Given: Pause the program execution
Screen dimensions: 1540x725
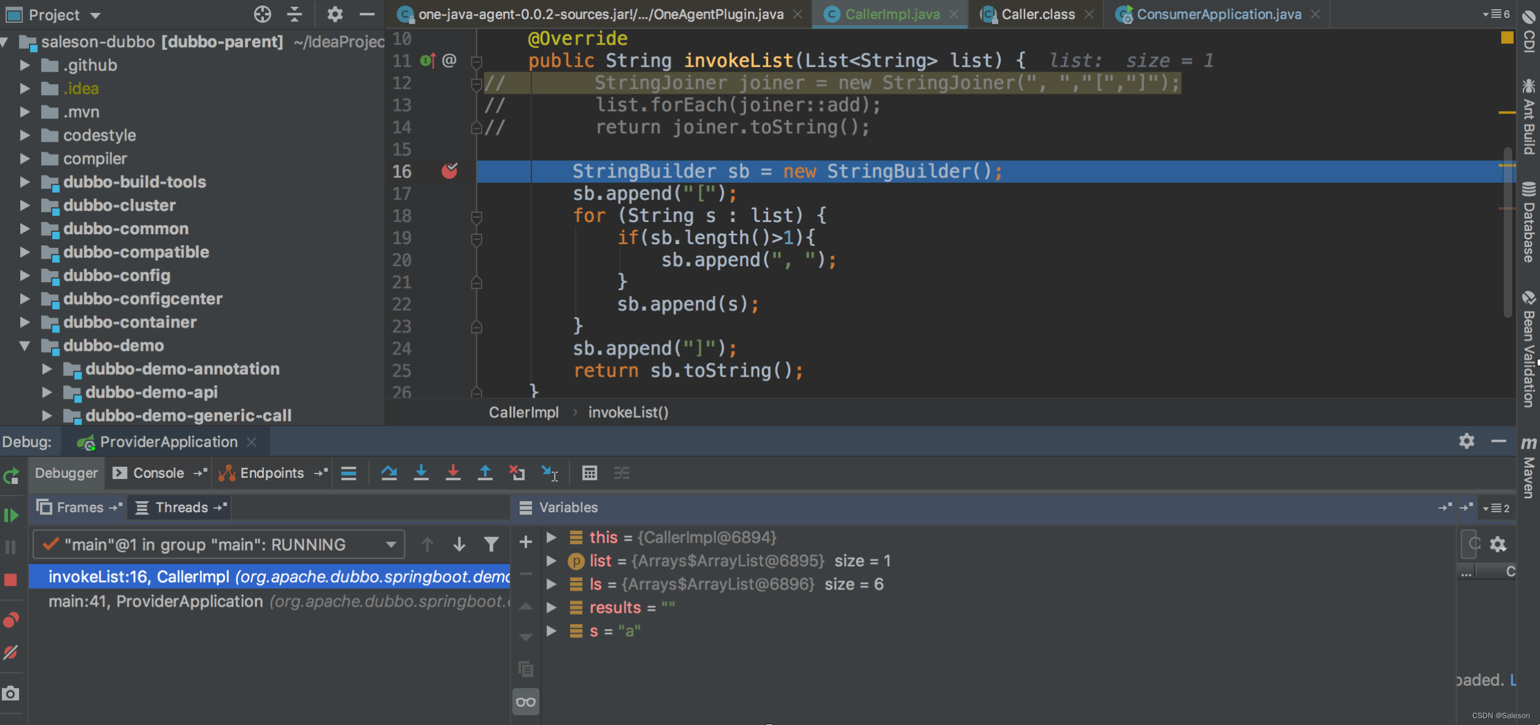Looking at the screenshot, I should pos(11,547).
